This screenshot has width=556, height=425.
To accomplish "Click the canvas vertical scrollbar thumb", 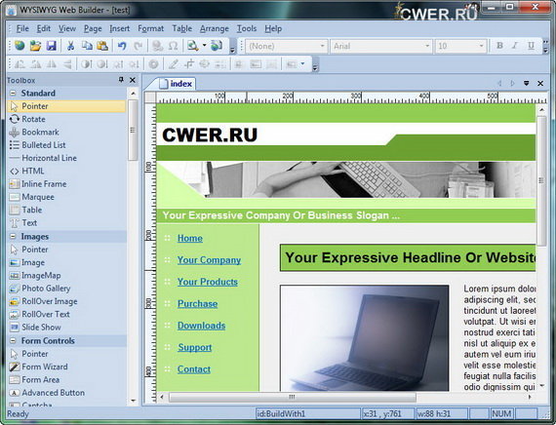I will pyautogui.click(x=541, y=180).
